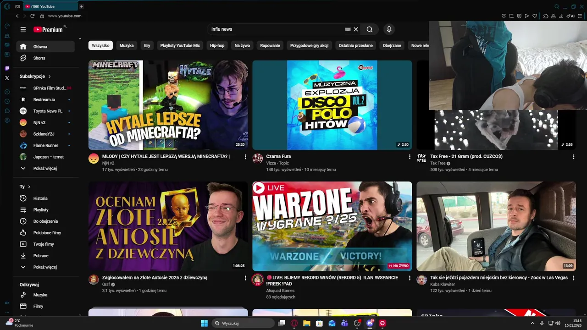Select the Gry filter chip
The width and height of the screenshot is (587, 330).
(x=147, y=46)
